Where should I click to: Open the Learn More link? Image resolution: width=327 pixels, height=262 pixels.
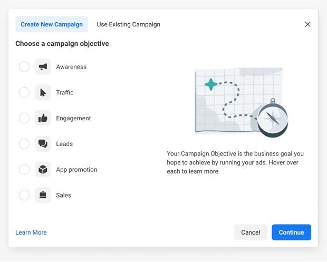31,232
